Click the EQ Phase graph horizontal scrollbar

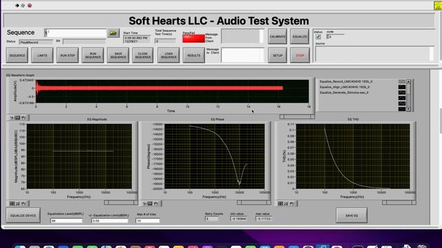coord(253,203)
